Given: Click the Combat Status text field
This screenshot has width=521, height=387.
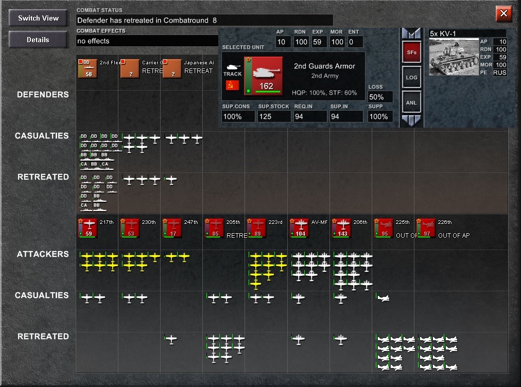Looking at the screenshot, I should [x=204, y=20].
